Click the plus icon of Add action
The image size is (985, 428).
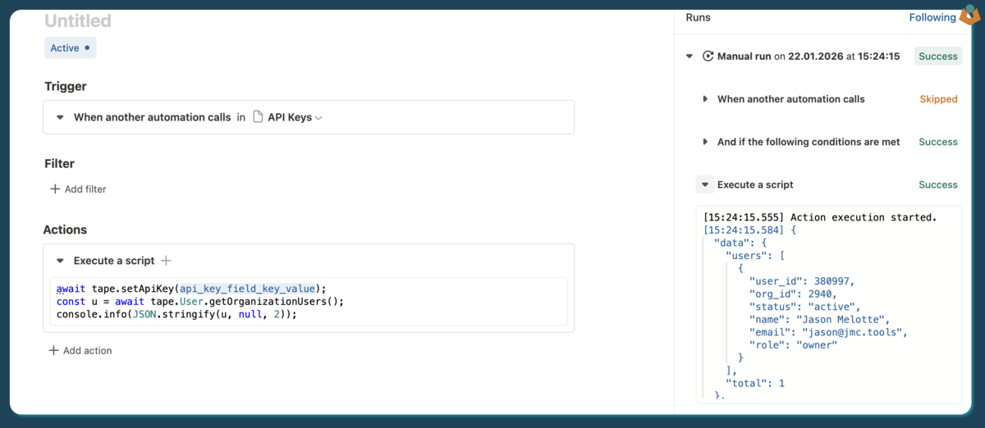[53, 351]
